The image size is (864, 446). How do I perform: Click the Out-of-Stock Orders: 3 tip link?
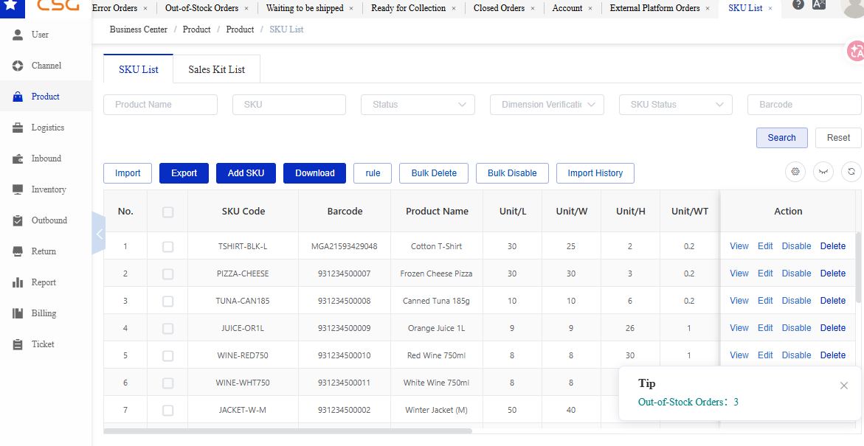tap(688, 402)
